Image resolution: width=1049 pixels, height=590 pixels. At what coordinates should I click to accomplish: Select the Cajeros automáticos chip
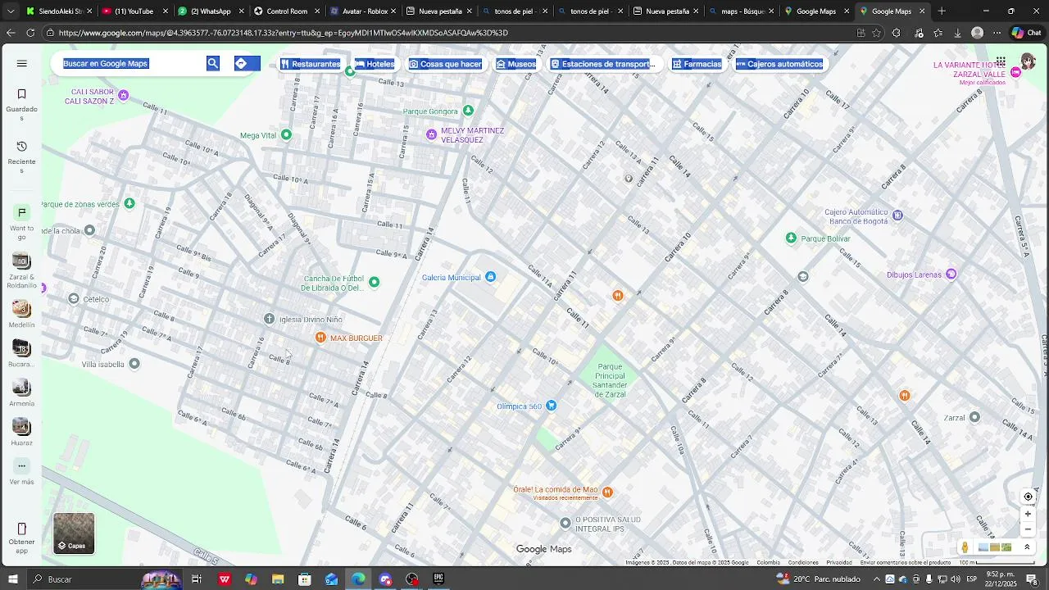tap(779, 64)
